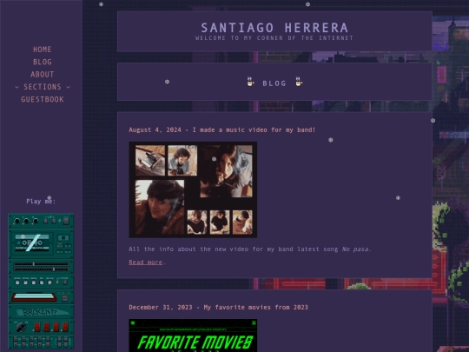The image size is (469, 352).
Task: Click the 'Play me:' label above the player
Action: (41, 201)
